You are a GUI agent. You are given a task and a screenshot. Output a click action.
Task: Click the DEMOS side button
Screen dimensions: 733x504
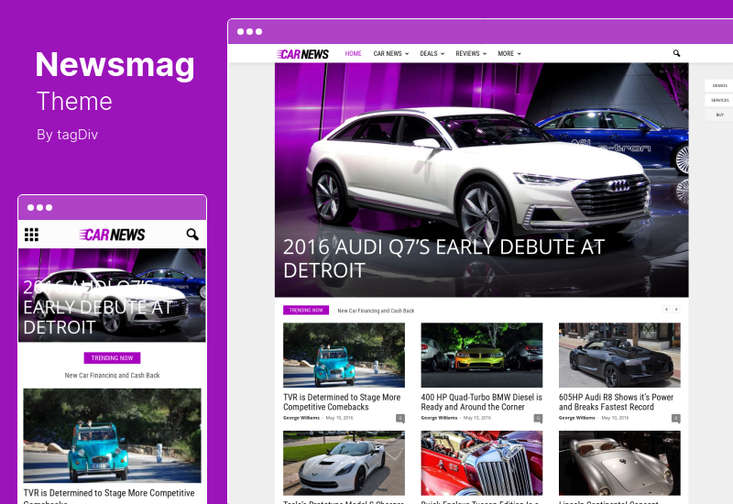719,85
